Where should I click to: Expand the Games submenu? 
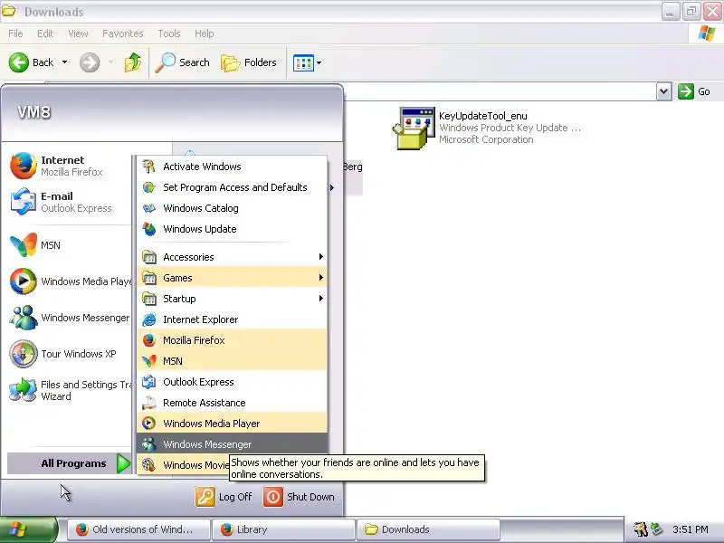coord(232,278)
